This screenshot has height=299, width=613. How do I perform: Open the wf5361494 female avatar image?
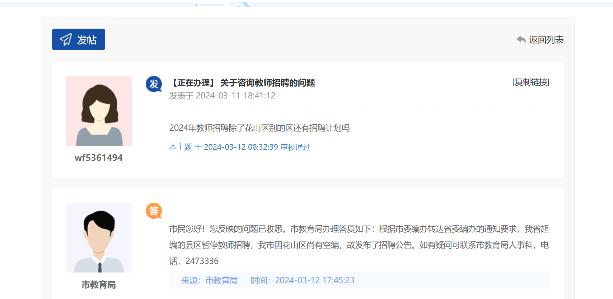tap(99, 111)
